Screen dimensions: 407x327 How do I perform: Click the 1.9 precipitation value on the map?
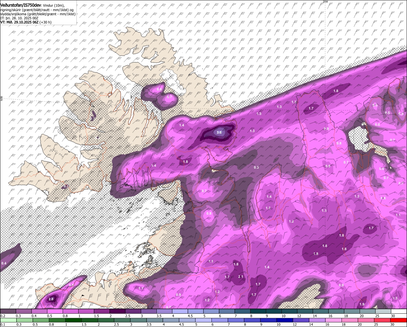coord(362,304)
